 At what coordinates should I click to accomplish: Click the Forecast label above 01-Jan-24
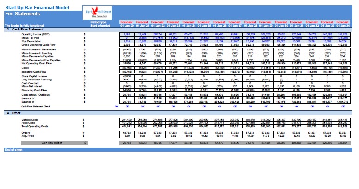click(x=188, y=22)
